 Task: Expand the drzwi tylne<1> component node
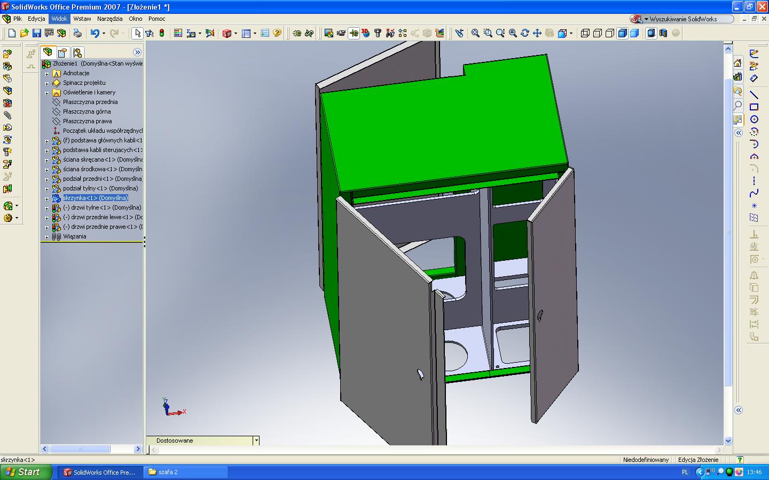point(46,208)
